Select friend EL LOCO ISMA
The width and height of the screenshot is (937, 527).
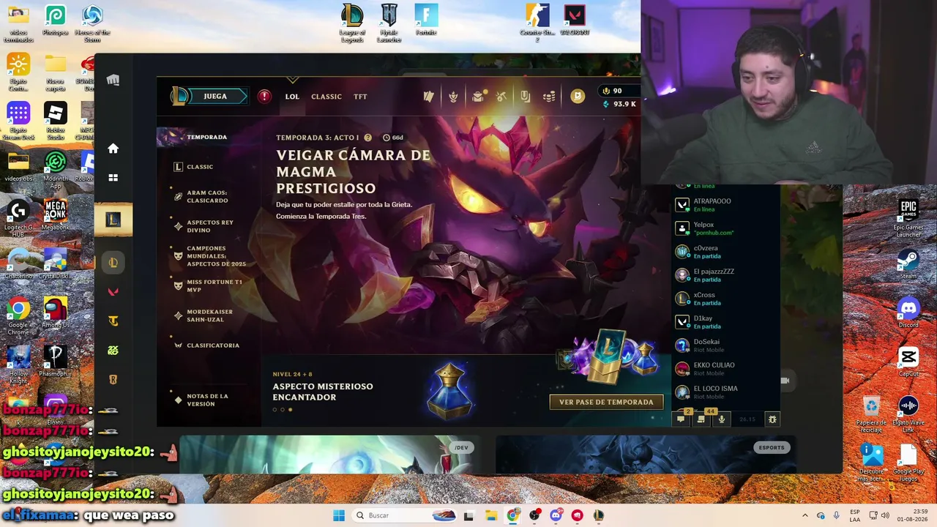click(x=725, y=392)
